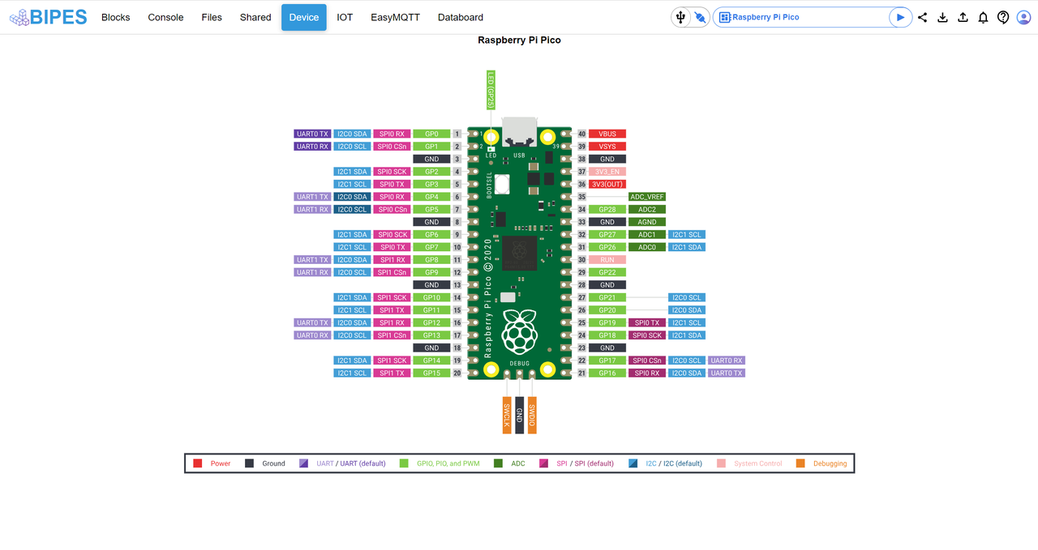This screenshot has height=550, width=1038.
Task: Open the help question mark icon
Action: (x=1003, y=17)
